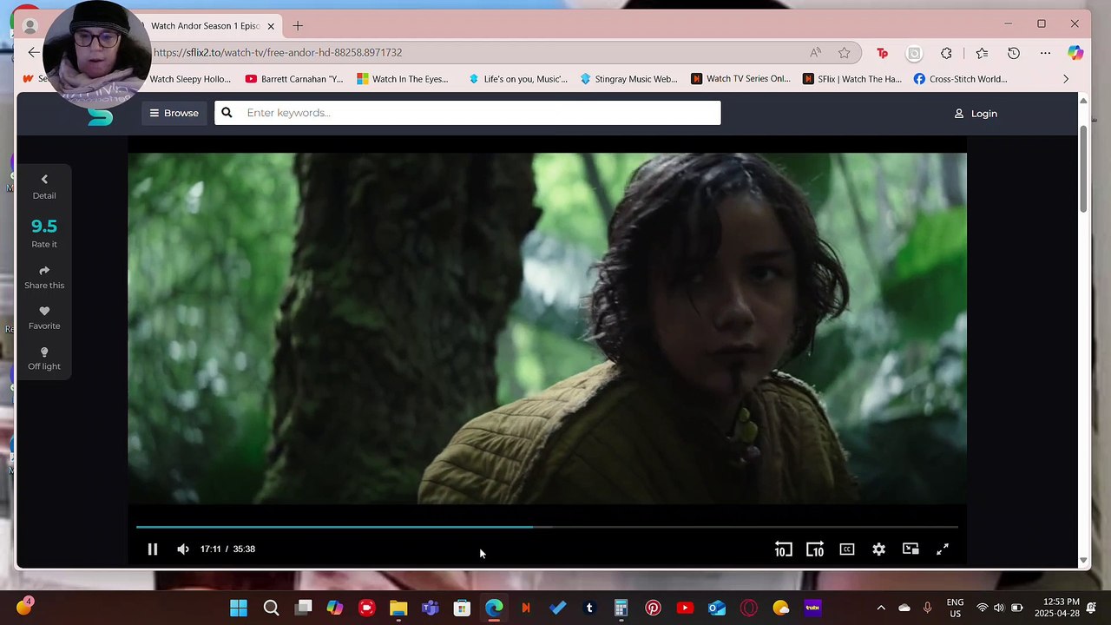Open Outlook from the taskbar
The height and width of the screenshot is (625, 1111).
(x=717, y=608)
